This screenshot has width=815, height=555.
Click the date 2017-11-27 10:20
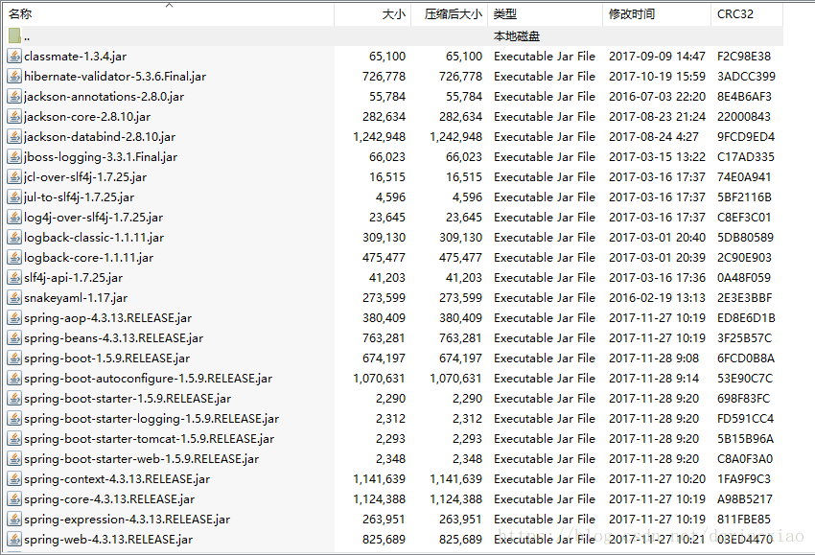[x=657, y=479]
